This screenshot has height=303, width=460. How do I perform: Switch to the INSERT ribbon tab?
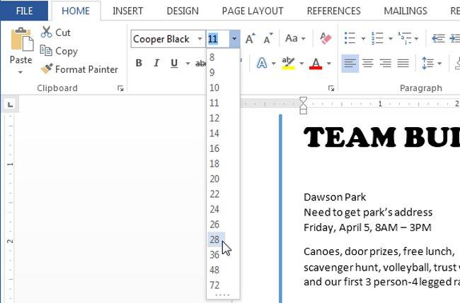point(127,11)
